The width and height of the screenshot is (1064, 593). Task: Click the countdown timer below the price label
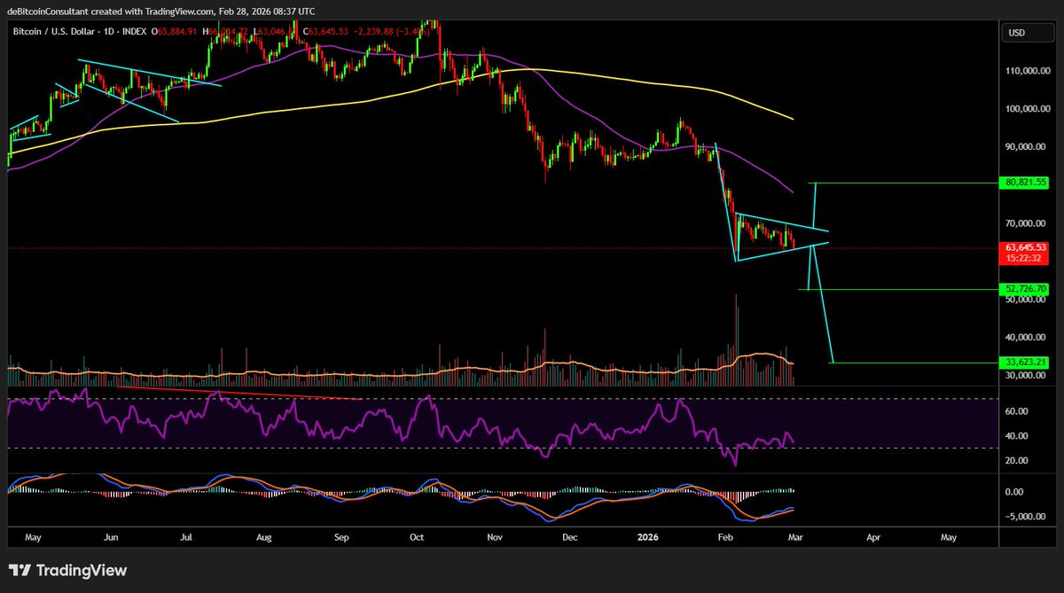pyautogui.click(x=1026, y=258)
